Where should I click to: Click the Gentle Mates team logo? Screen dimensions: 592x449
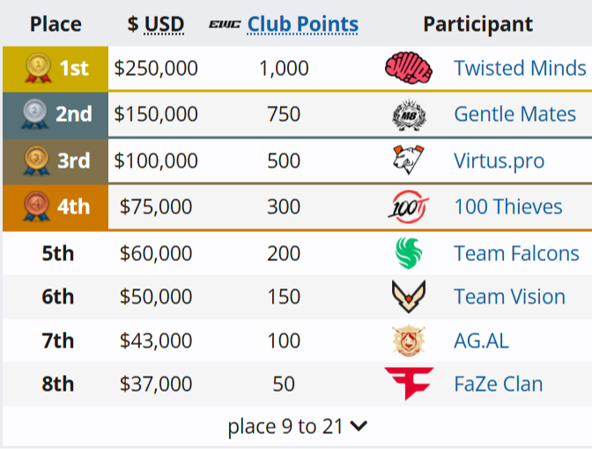pyautogui.click(x=409, y=115)
